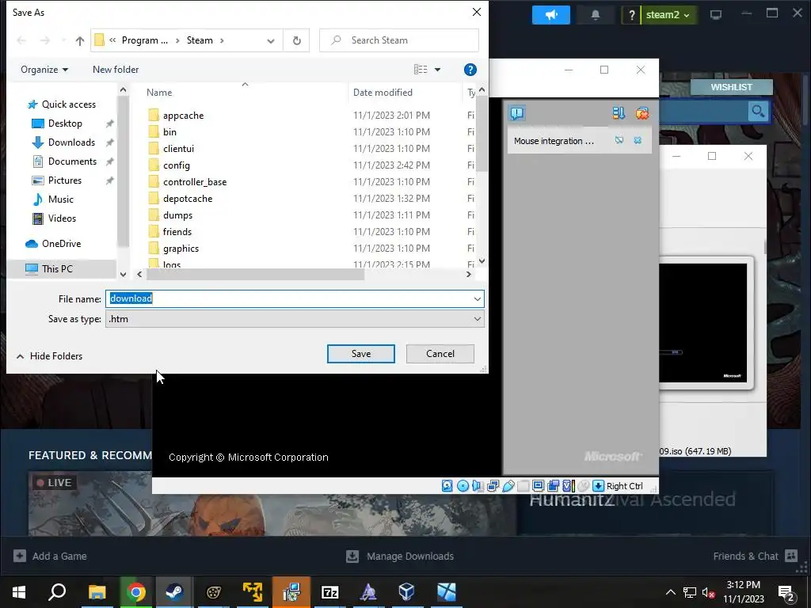This screenshot has height=608, width=811.
Task: Open Friends & Chat in Steam
Action: [x=756, y=557]
